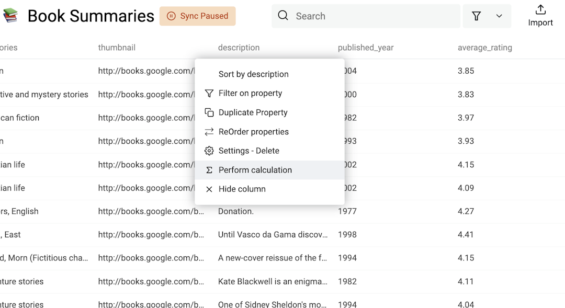Click the arrows icon on ReOrder properties
This screenshot has height=308, width=565.
[x=209, y=132]
